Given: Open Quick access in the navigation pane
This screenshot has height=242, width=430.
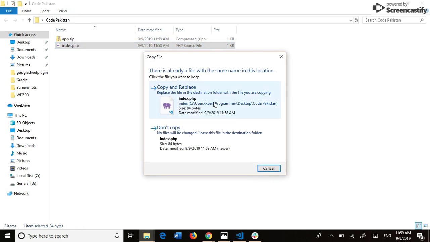Looking at the screenshot, I should coord(25,35).
